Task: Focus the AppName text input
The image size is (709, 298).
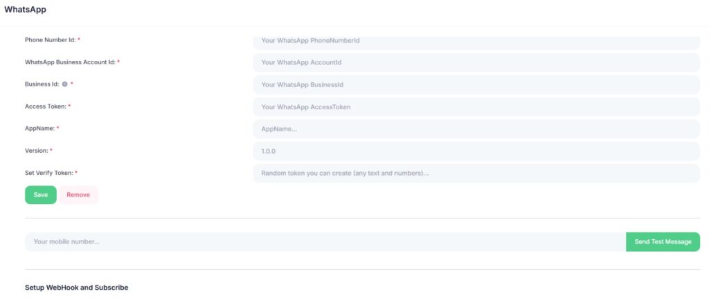Action: pos(476,129)
